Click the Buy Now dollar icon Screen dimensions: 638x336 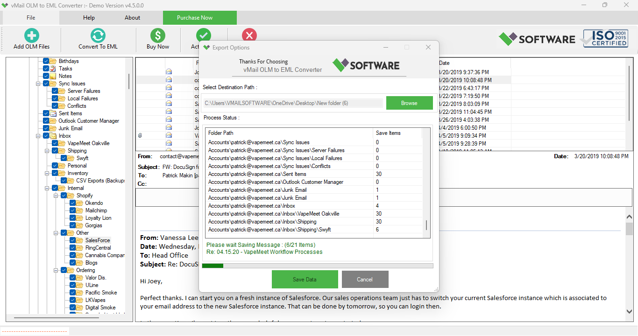tap(157, 35)
